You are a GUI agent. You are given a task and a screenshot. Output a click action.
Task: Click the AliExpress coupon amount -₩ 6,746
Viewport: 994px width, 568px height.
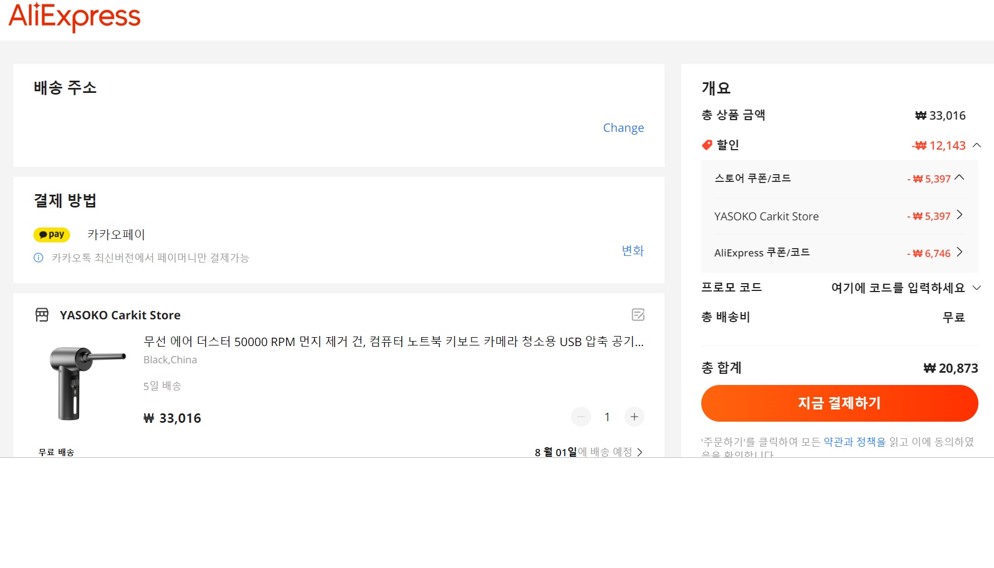click(929, 254)
